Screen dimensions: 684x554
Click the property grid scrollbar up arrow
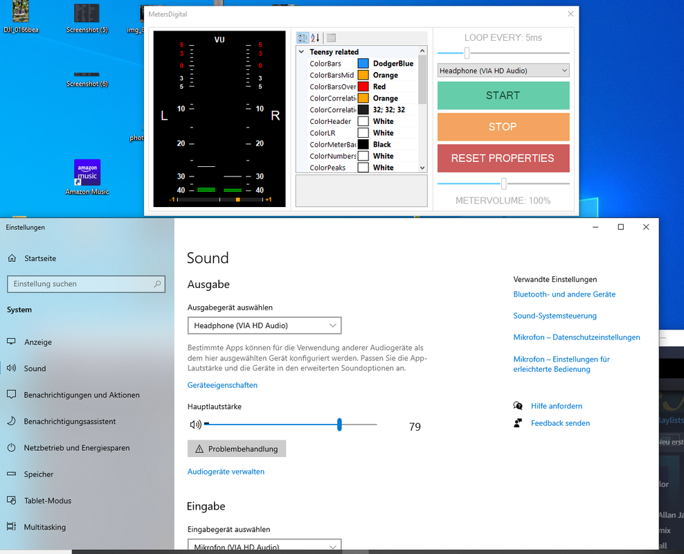click(x=422, y=51)
